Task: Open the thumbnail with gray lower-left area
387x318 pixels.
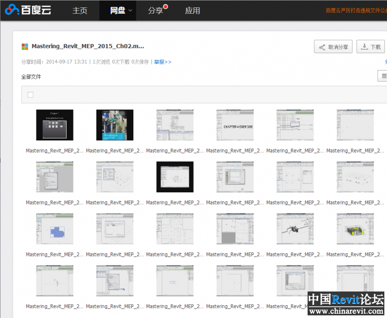Action: pos(235,229)
